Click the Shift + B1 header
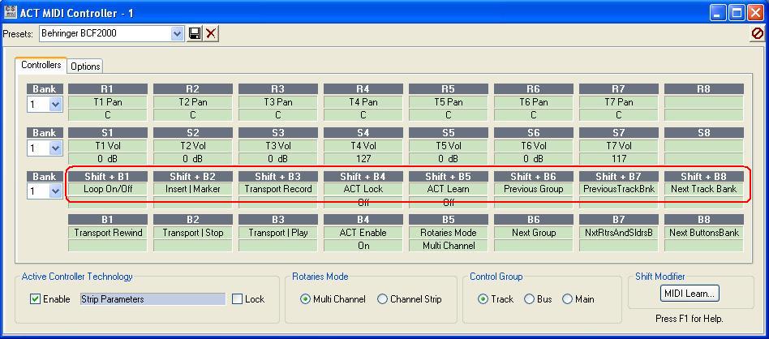769x339 pixels. point(107,176)
